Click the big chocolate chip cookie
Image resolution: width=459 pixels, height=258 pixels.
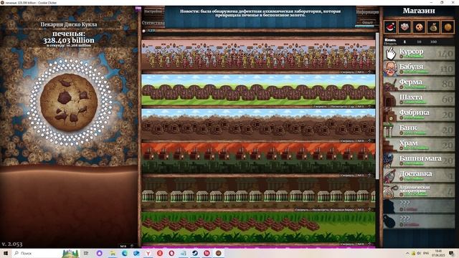pyautogui.click(x=69, y=102)
